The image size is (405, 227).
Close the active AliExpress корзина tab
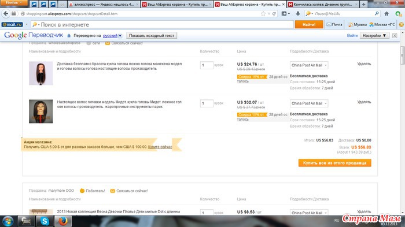point(283,5)
